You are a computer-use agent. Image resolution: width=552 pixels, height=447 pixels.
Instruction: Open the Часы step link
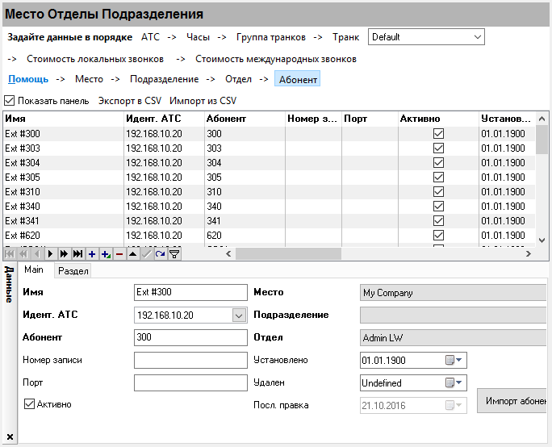[x=198, y=37]
